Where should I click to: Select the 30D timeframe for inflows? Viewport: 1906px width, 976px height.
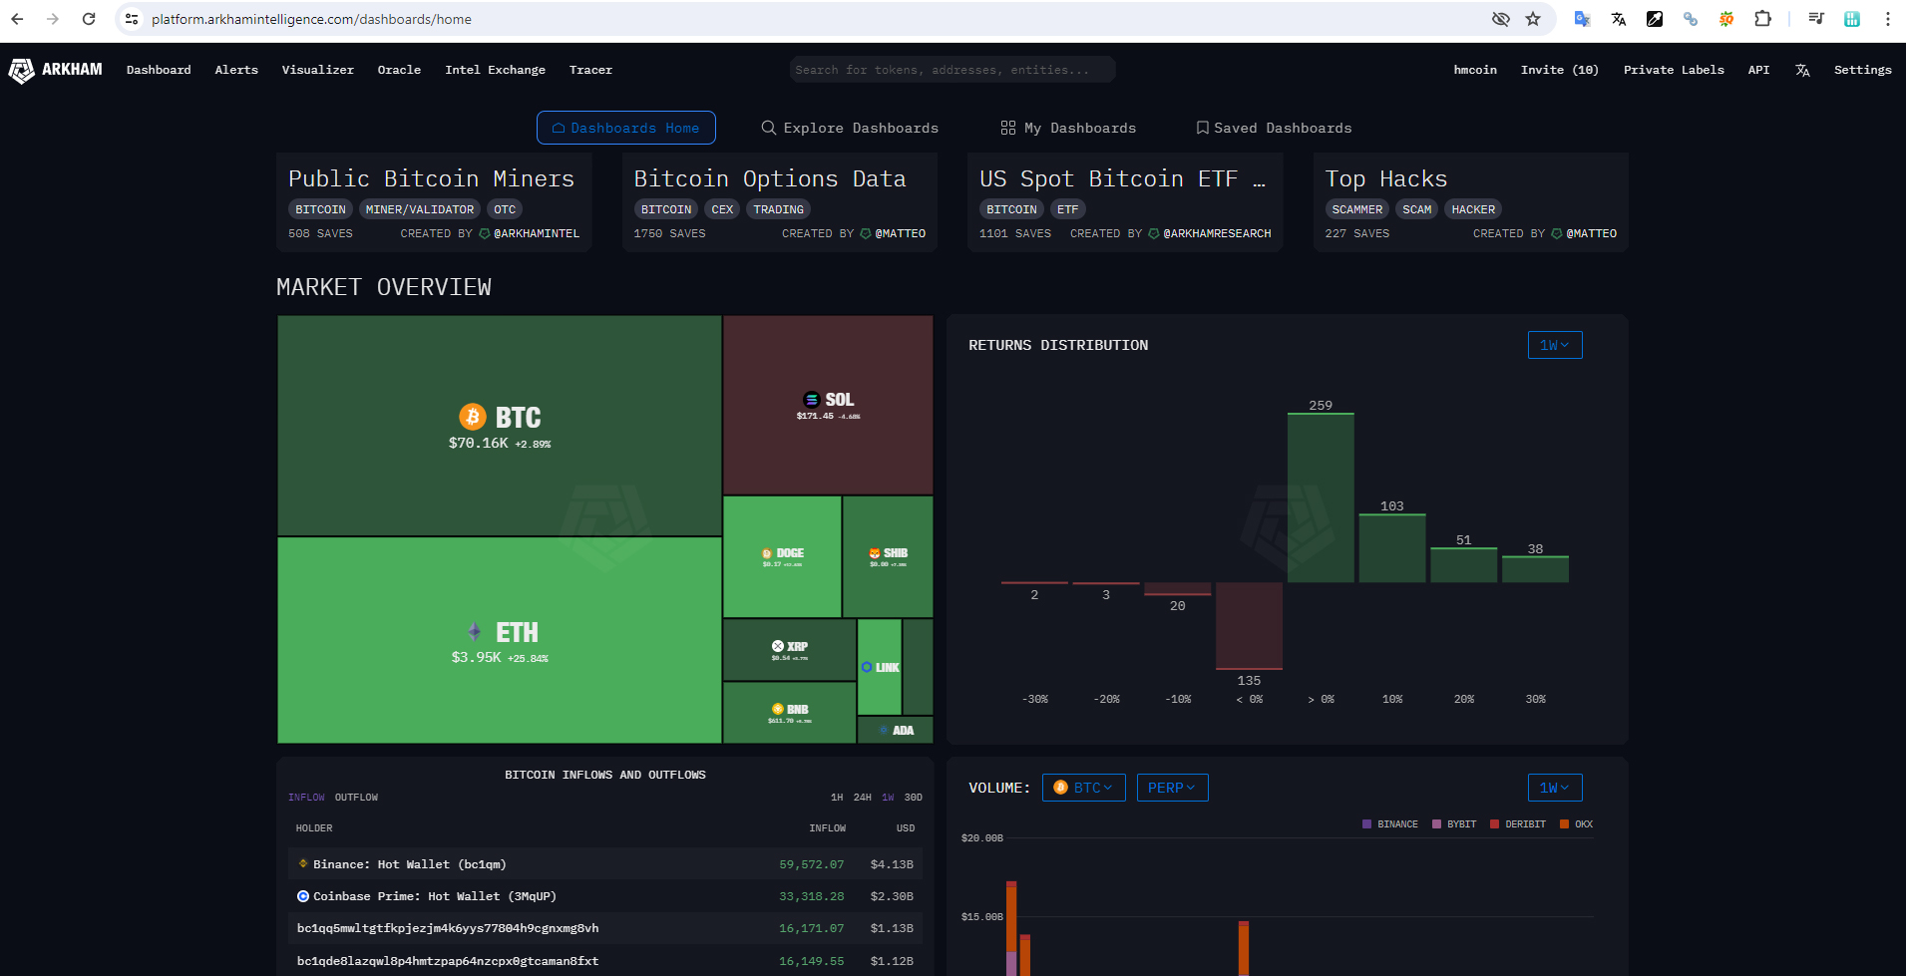[x=914, y=798]
